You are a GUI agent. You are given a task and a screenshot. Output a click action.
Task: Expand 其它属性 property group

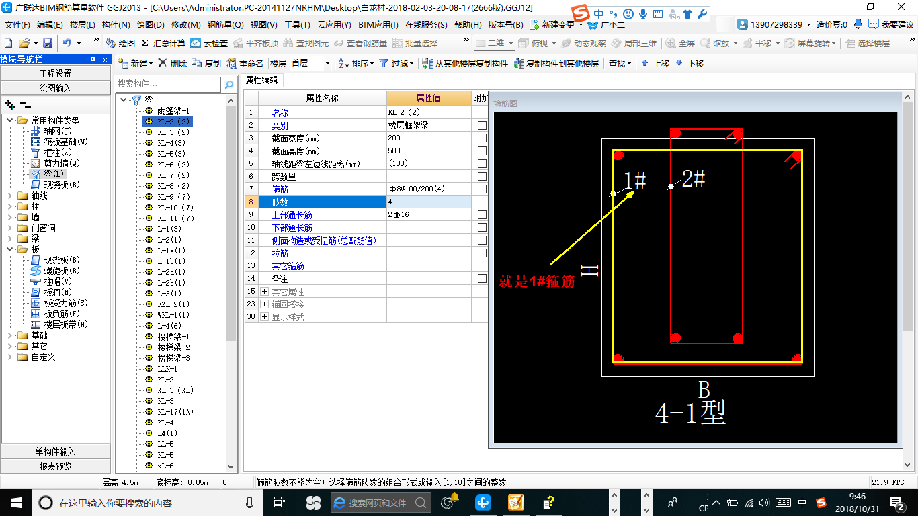264,292
